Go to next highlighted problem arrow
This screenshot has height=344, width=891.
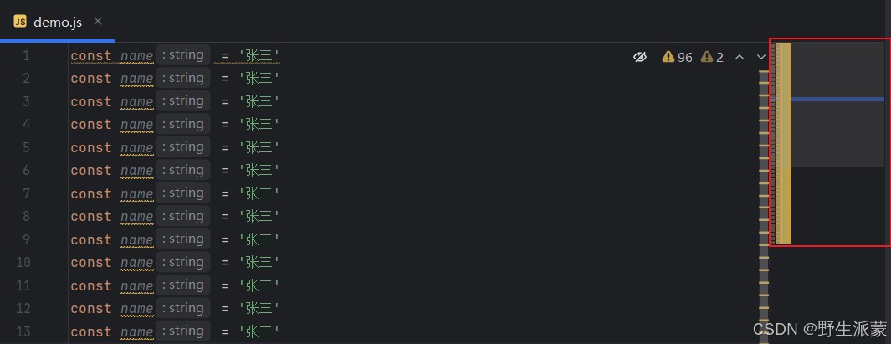[x=760, y=57]
